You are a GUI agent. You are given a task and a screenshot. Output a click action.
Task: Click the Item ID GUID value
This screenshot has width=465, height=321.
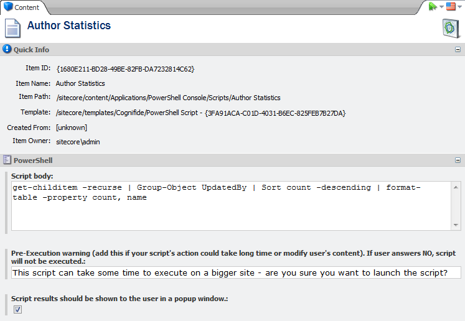[x=125, y=69]
